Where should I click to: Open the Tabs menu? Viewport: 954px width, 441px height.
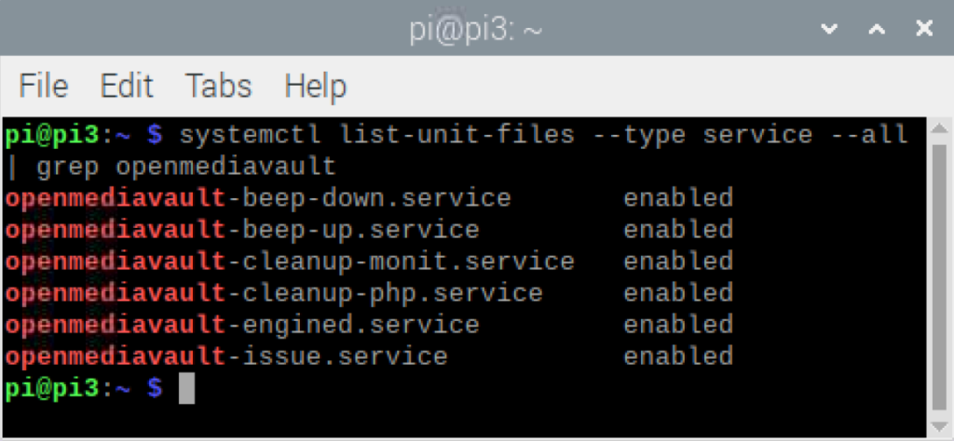pos(218,87)
